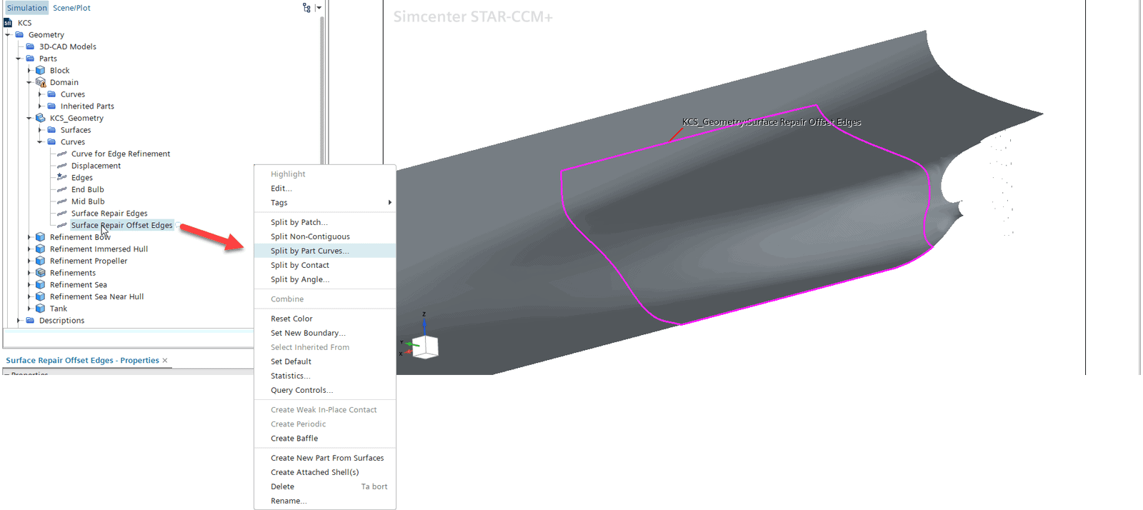Click the Edges curve icon

point(62,177)
